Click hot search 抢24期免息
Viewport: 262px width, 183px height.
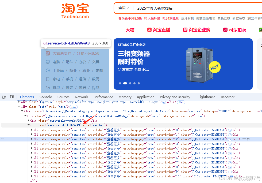(171, 18)
